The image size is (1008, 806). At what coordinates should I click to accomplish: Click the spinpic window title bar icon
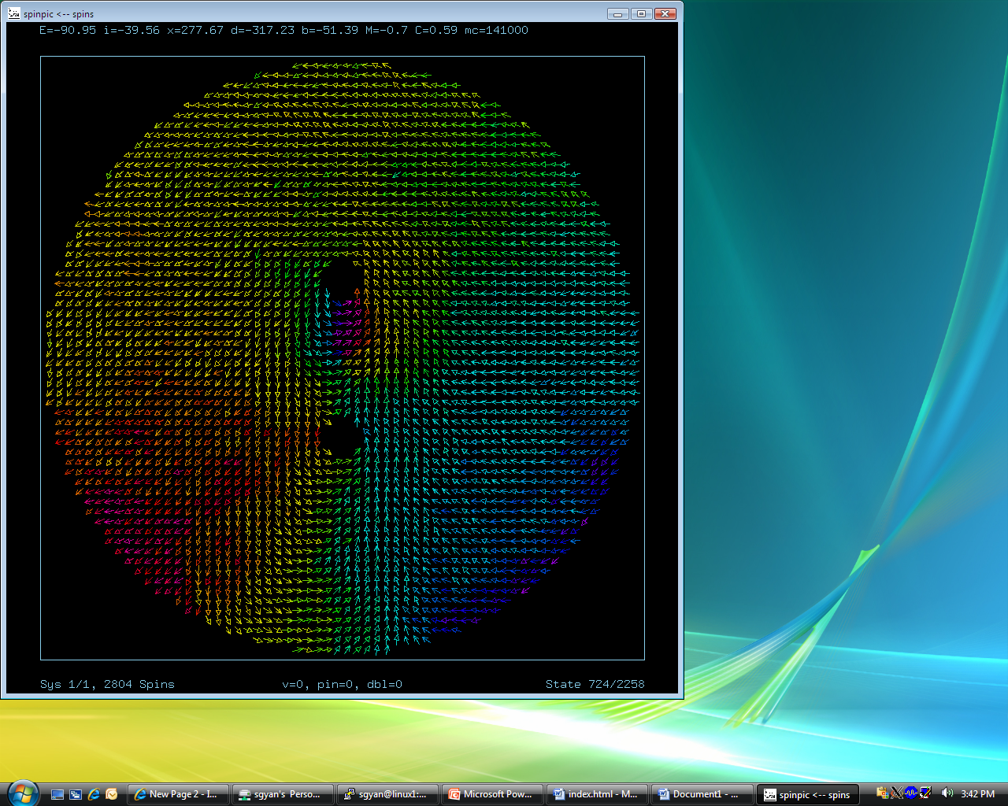(13, 13)
